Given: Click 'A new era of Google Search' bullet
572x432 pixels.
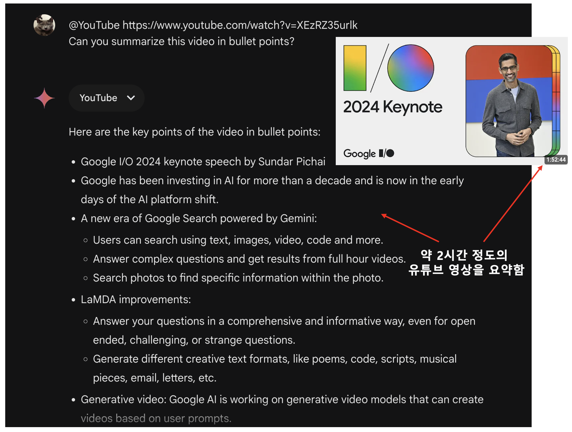Looking at the screenshot, I should [x=199, y=218].
